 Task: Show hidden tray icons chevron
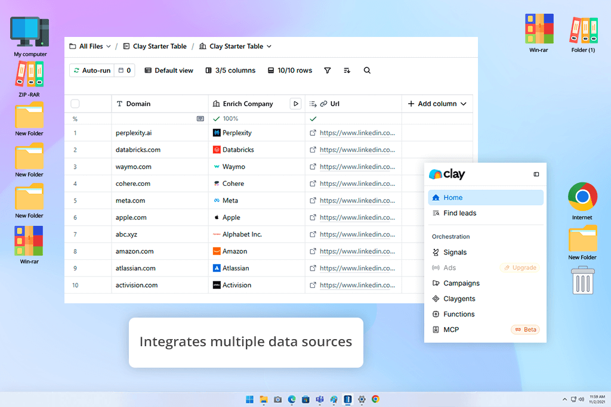click(x=564, y=399)
